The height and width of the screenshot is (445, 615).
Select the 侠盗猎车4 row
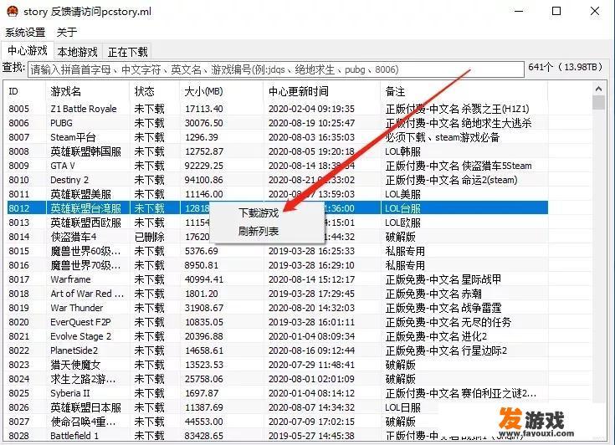(x=277, y=237)
